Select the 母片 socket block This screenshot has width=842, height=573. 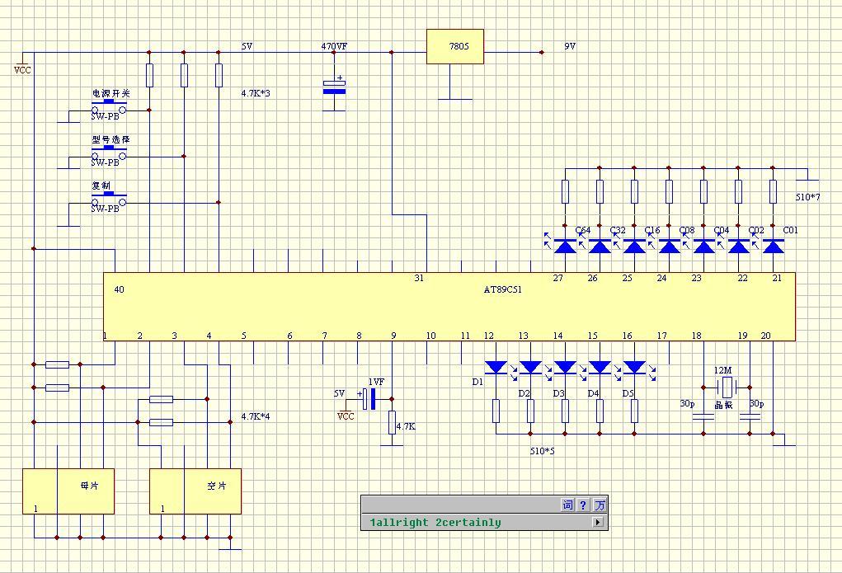point(68,491)
